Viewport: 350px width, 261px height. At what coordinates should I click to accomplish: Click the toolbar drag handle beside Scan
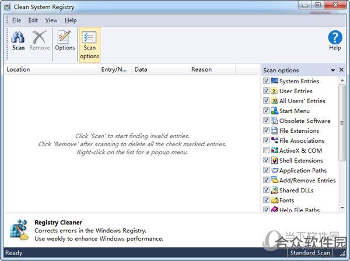tap(7, 44)
